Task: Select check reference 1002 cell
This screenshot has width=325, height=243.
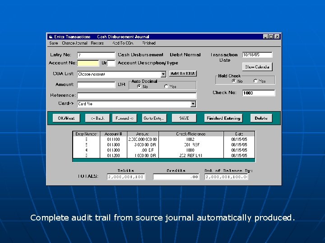Action: 190,139
